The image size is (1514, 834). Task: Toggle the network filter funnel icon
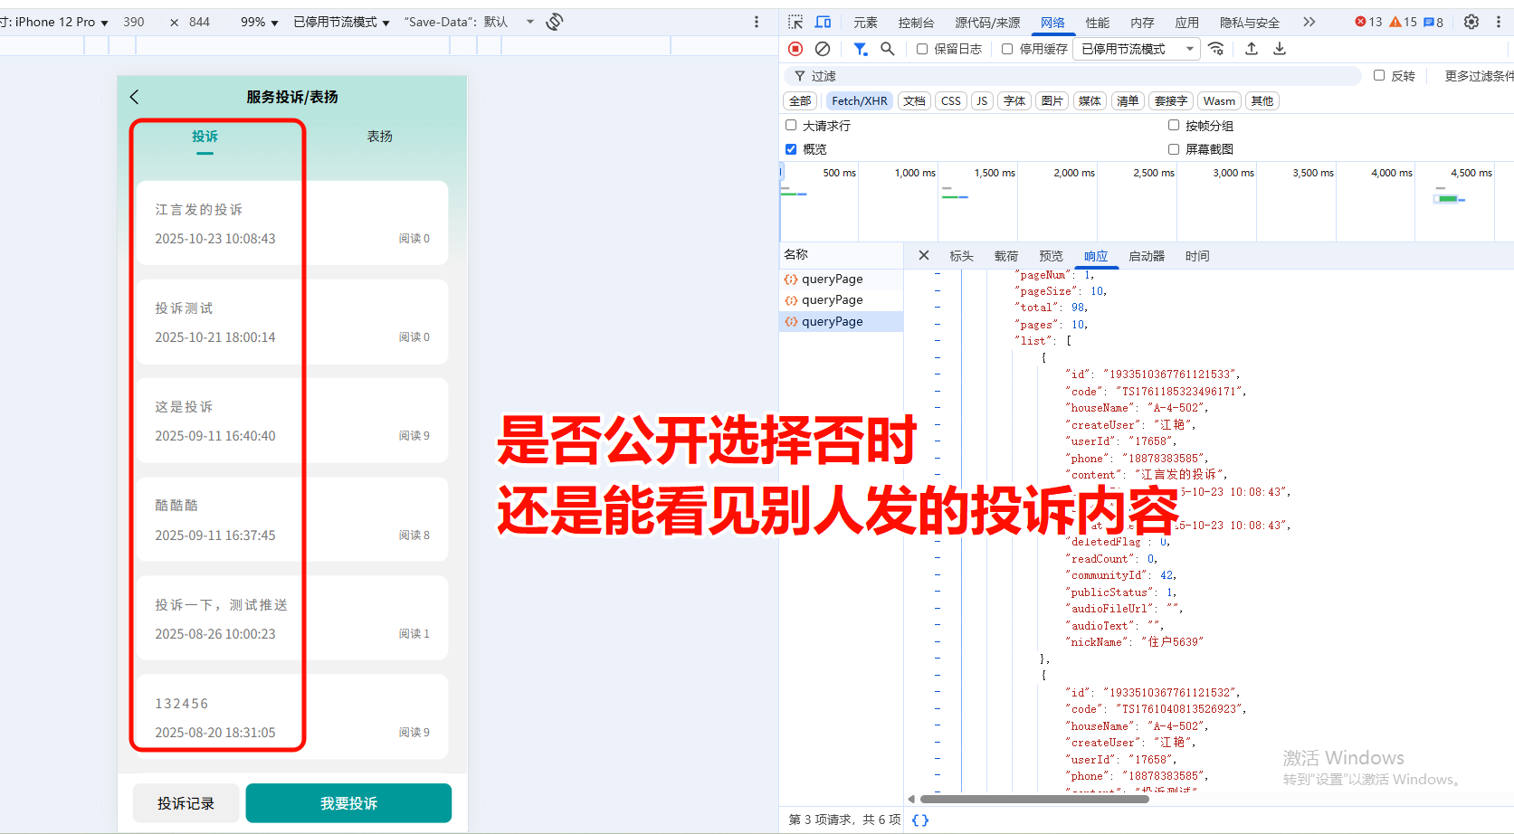[x=860, y=49]
